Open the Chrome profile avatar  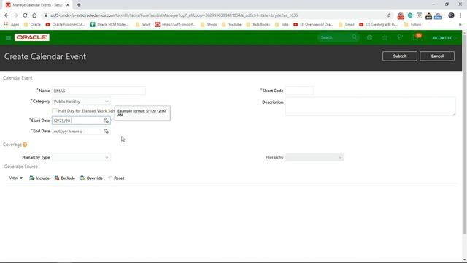(451, 15)
